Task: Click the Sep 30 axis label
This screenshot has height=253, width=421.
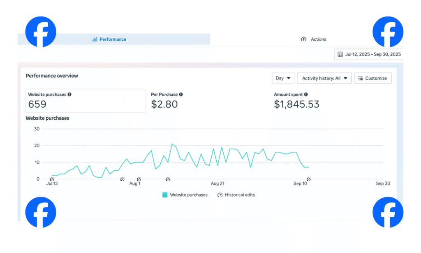Action: tap(383, 183)
